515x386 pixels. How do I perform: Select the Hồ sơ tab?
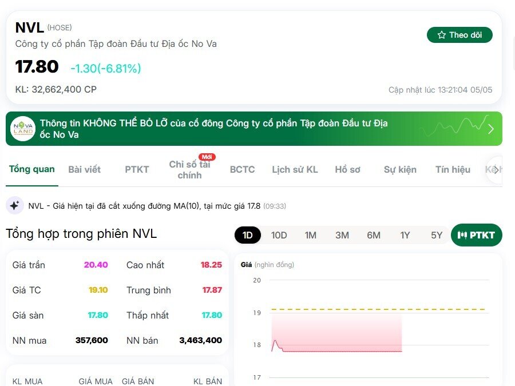[347, 169]
